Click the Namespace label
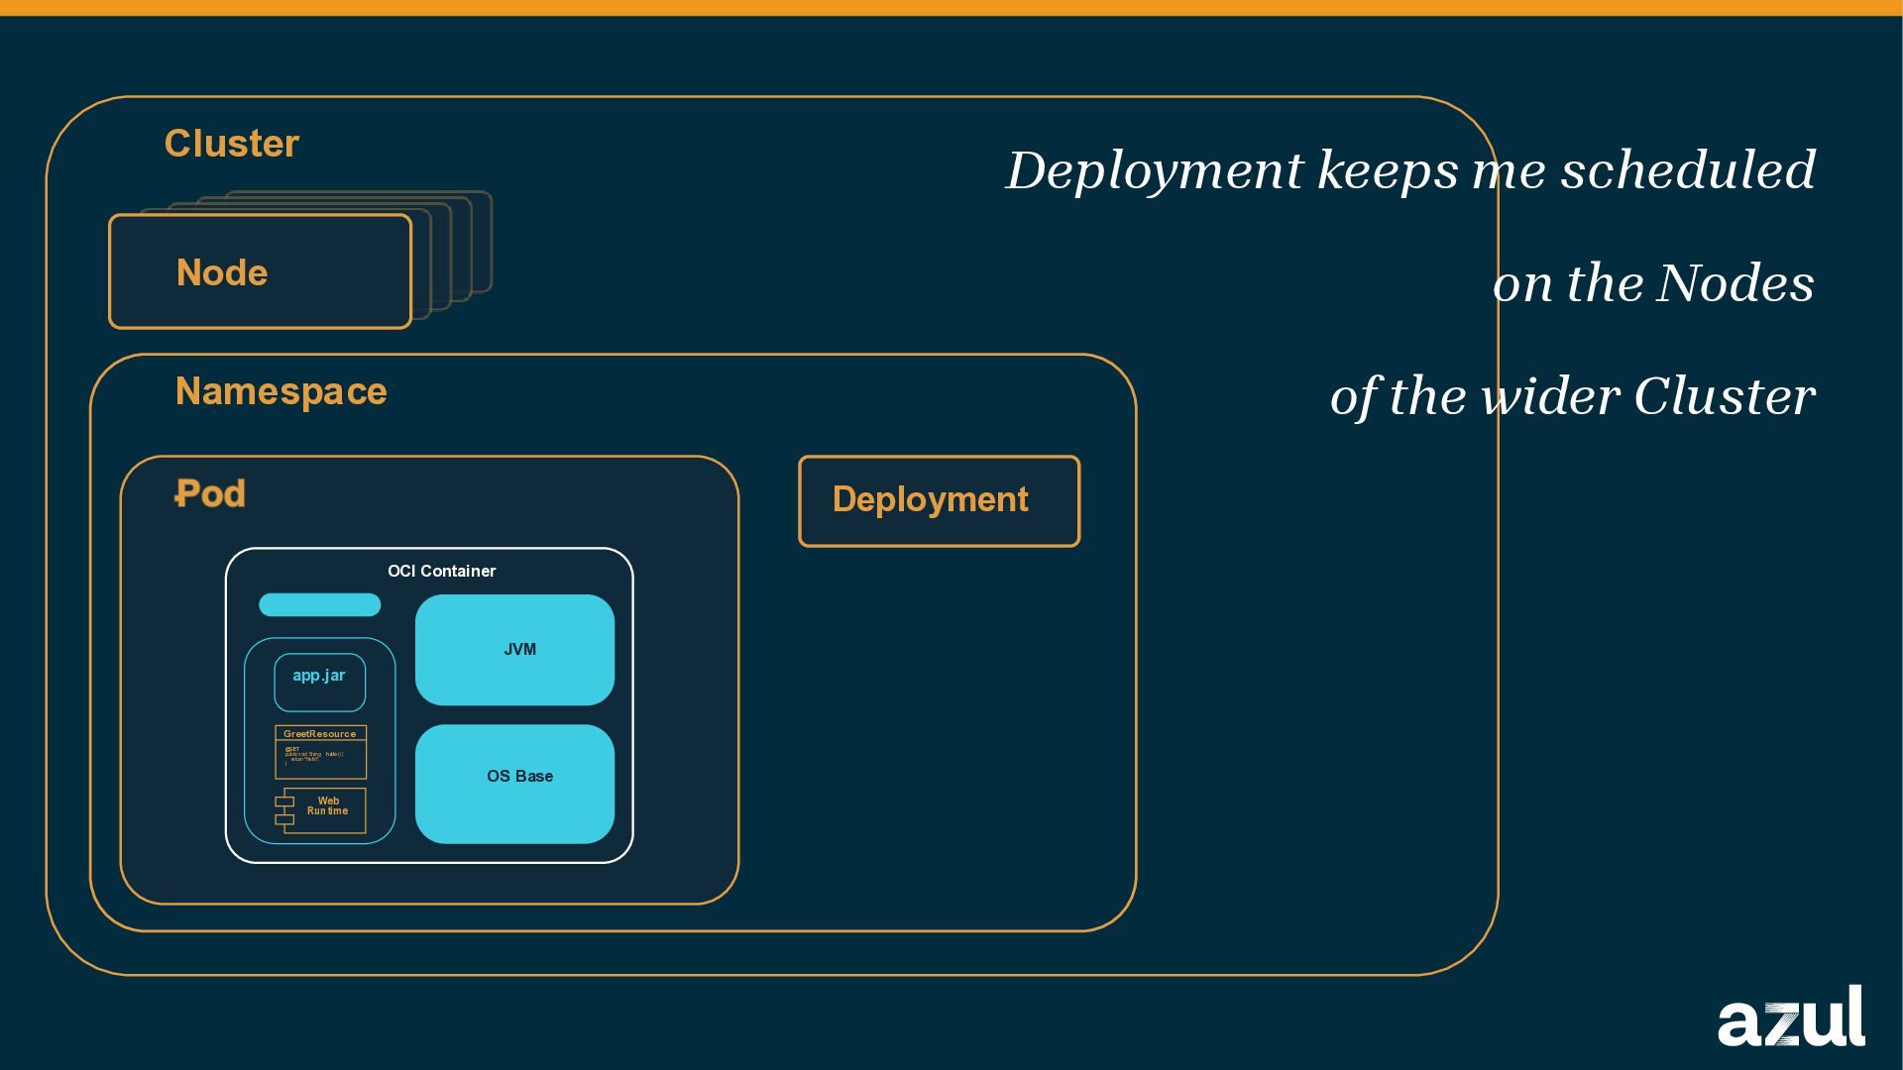 [280, 392]
